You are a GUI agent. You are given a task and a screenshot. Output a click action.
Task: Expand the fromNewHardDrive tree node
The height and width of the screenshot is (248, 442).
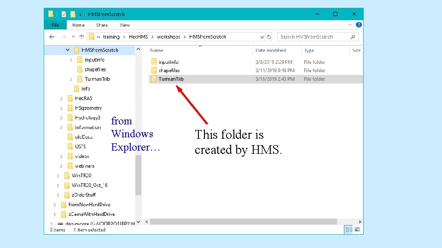(55, 205)
